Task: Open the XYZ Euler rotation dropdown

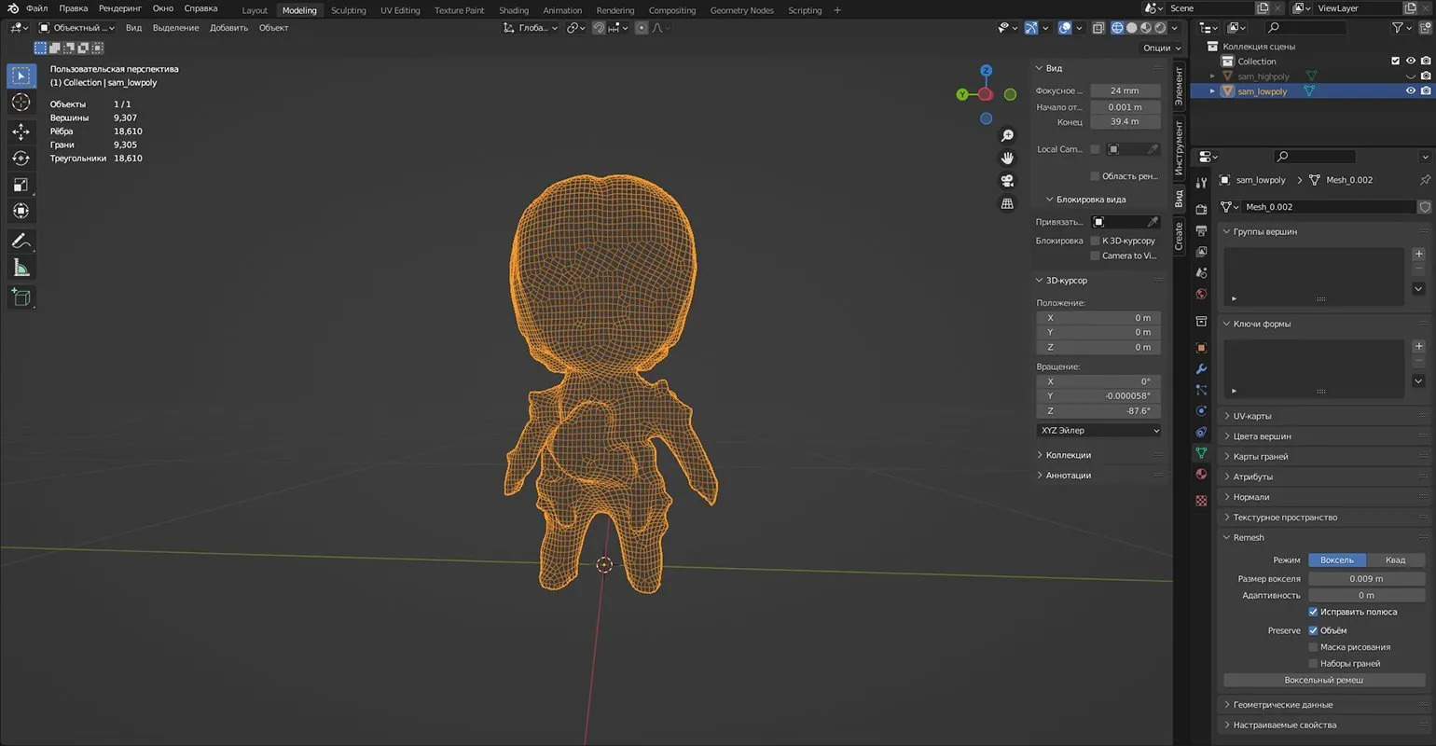Action: (1098, 431)
